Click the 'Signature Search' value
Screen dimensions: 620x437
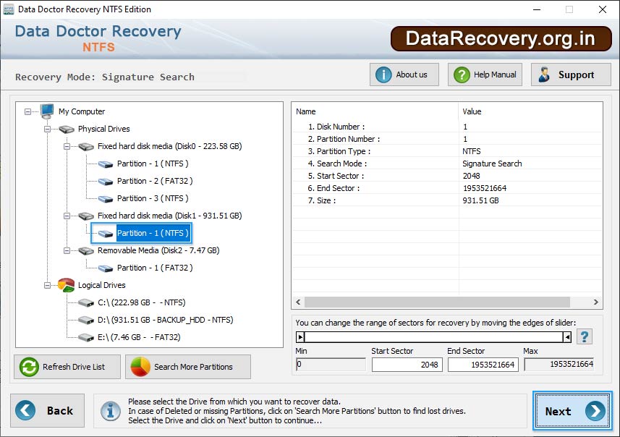click(x=492, y=164)
